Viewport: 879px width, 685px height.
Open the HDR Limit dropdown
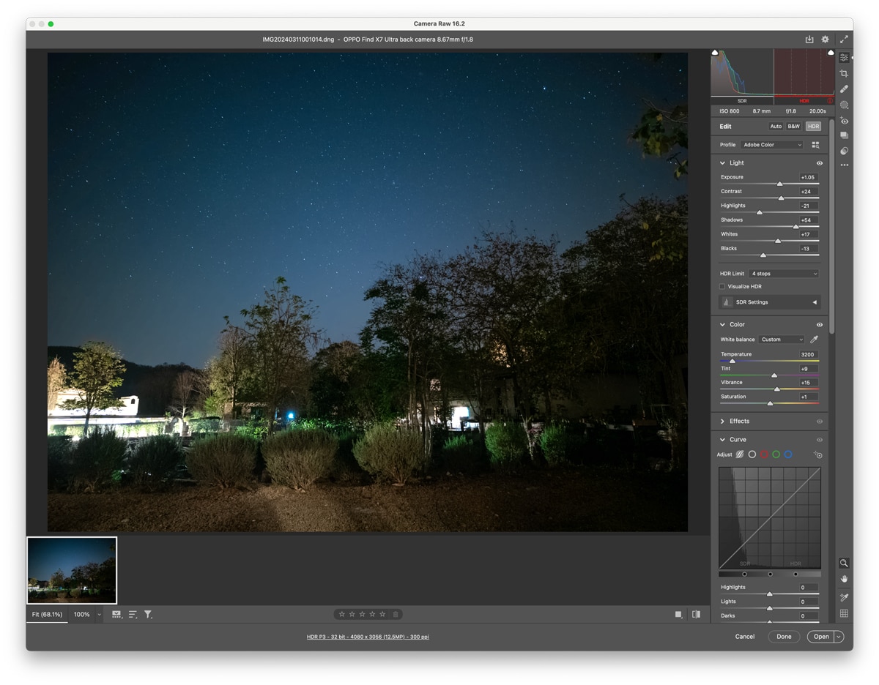[x=784, y=274]
